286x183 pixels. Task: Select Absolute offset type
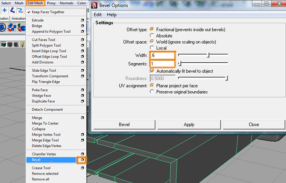(152, 35)
